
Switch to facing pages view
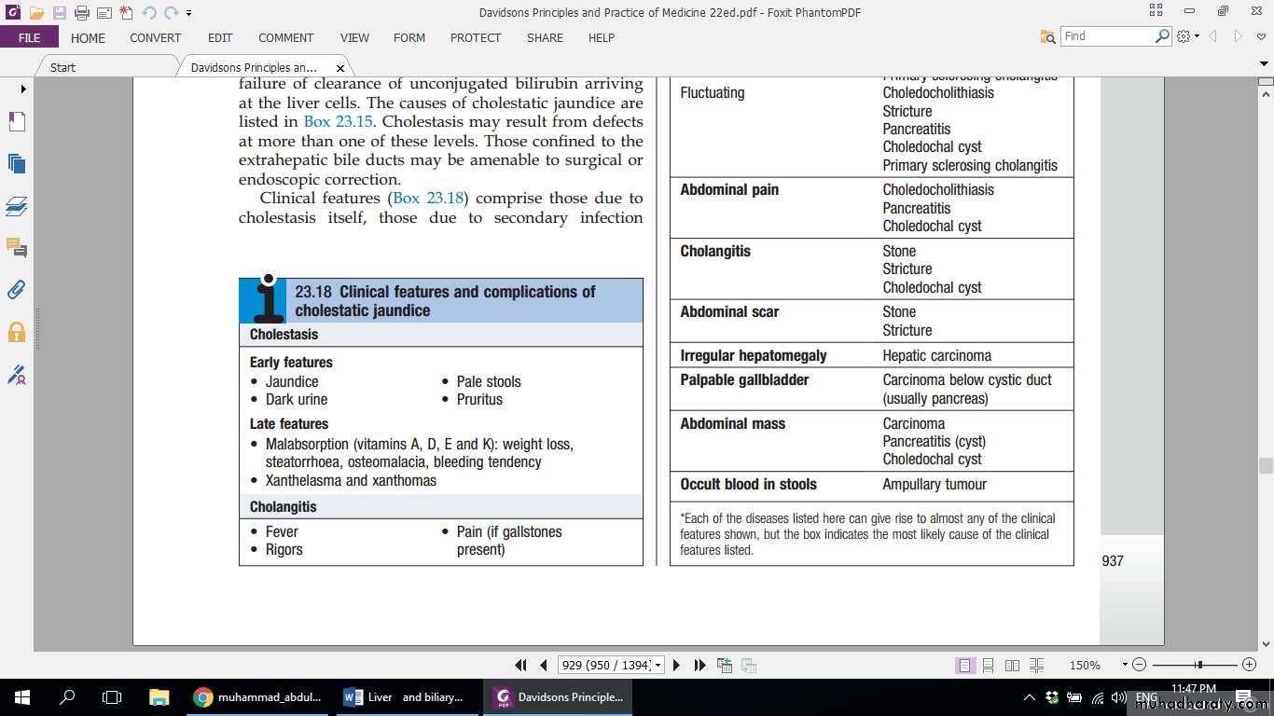coord(1013,666)
